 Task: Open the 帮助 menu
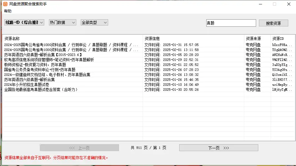(x=8, y=11)
